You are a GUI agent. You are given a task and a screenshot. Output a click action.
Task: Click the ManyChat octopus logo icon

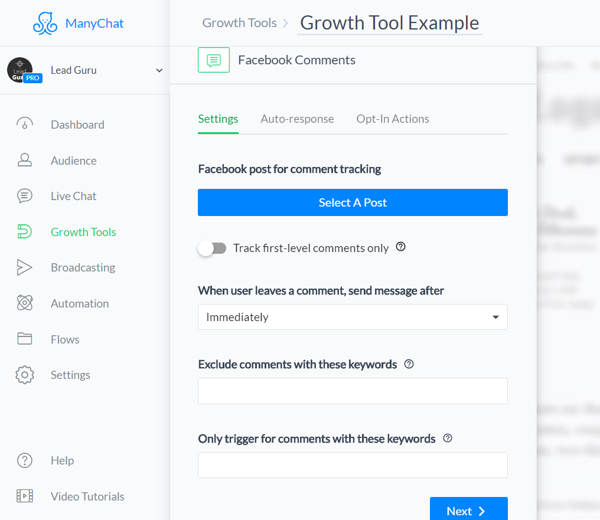coord(45,24)
